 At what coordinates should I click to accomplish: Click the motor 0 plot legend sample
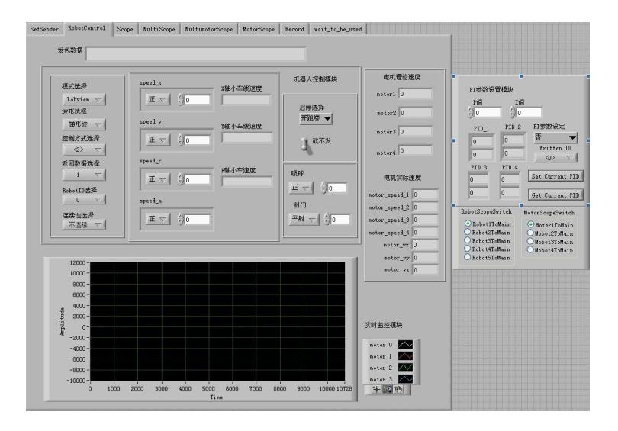pos(405,345)
